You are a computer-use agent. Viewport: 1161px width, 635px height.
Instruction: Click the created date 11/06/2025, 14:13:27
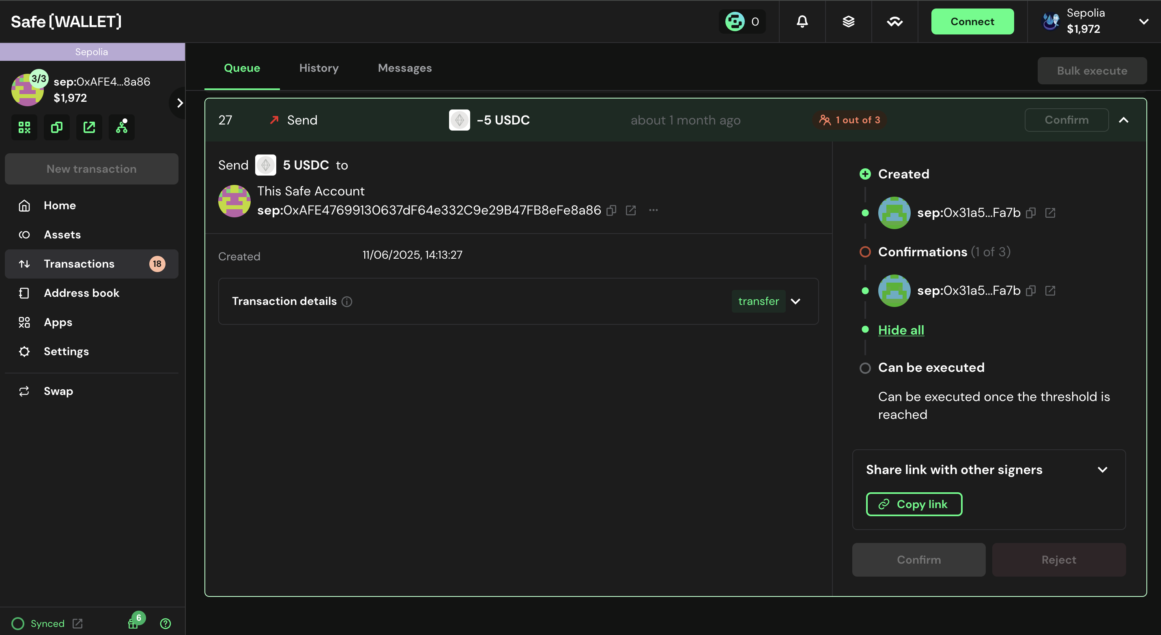[x=412, y=255]
